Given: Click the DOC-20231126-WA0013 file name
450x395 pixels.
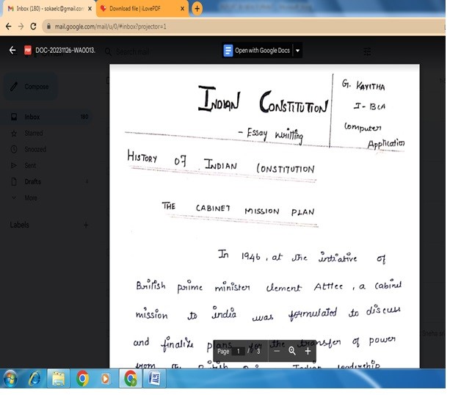Looking at the screenshot, I should click(x=65, y=51).
